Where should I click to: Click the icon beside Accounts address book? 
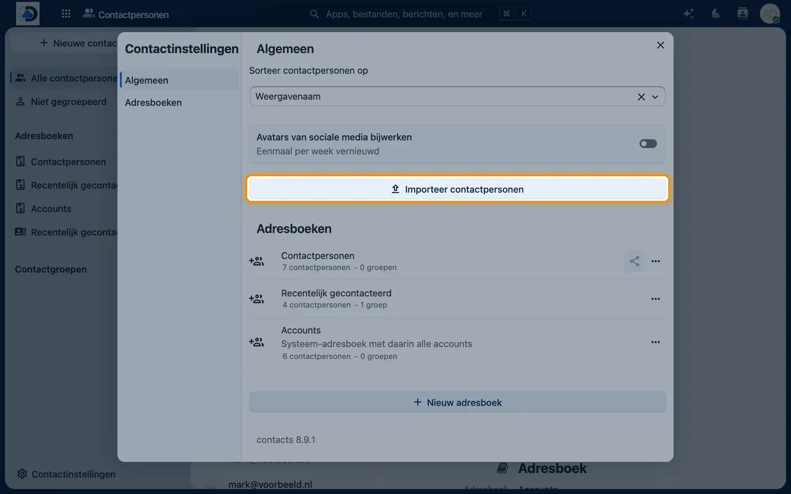coord(256,342)
